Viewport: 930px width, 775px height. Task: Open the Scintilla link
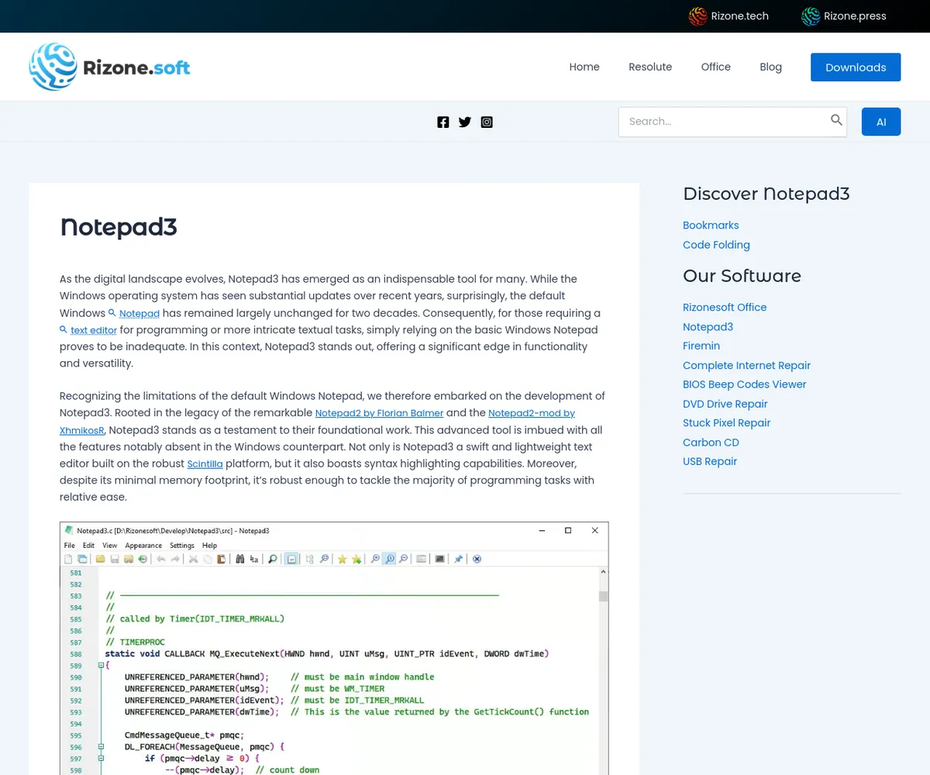coord(205,464)
